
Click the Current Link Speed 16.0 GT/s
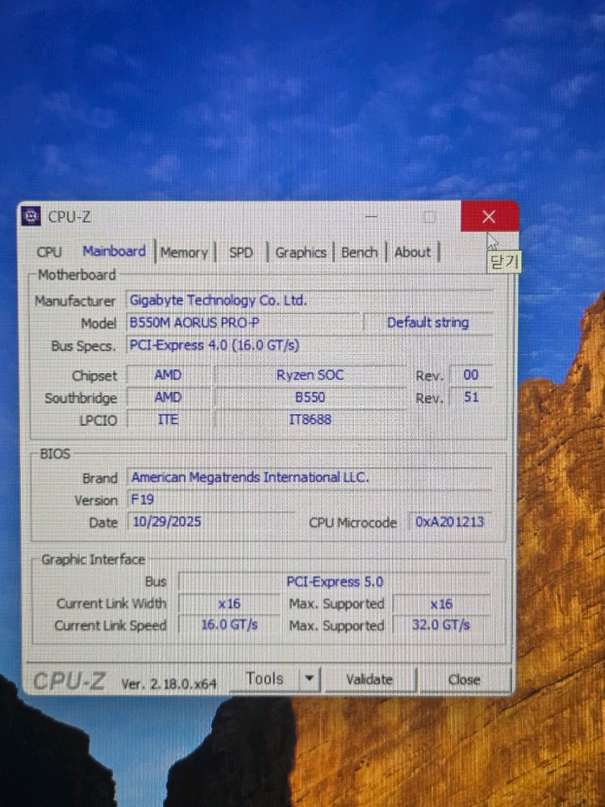click(x=229, y=625)
